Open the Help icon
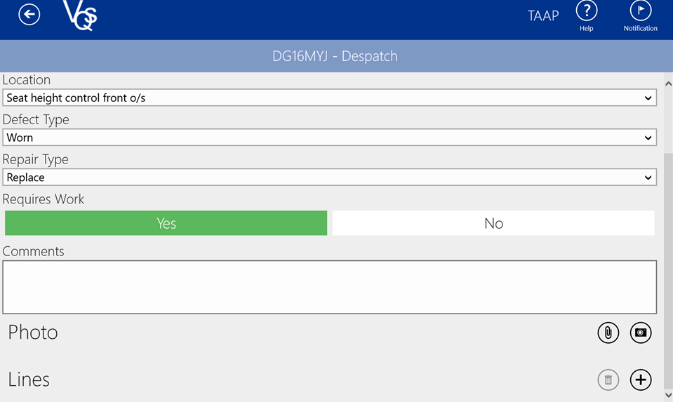 586,12
